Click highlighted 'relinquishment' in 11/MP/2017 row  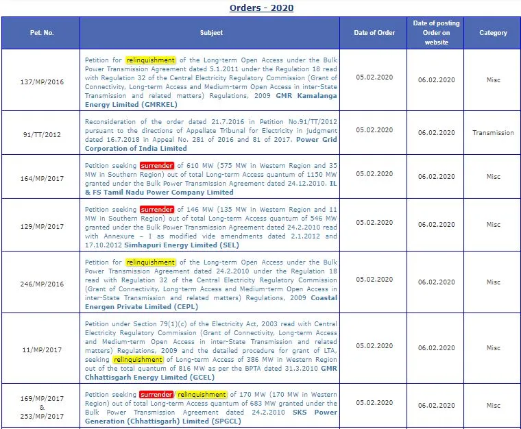[x=138, y=359]
